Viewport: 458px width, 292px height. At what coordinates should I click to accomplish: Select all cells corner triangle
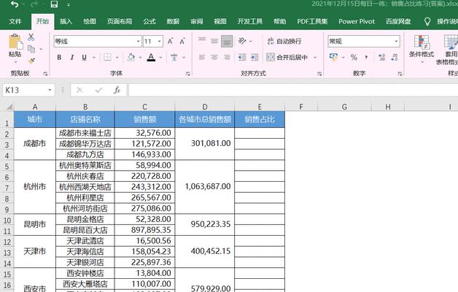9,107
